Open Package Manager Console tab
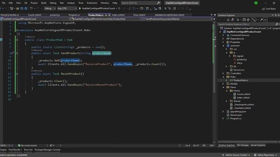This screenshot has width=280, height=157. click(x=47, y=150)
